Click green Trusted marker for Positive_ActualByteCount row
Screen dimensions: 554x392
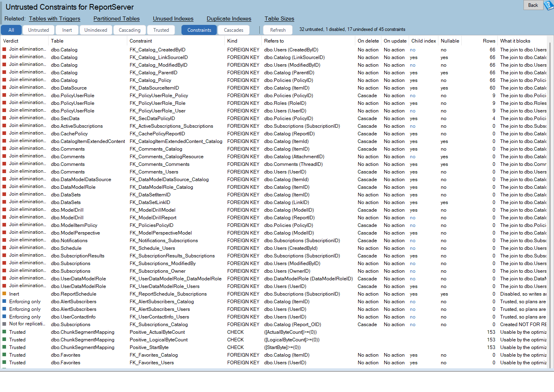pos(4,332)
